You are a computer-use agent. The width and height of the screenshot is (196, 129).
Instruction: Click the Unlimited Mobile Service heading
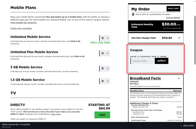click(x=30, y=37)
